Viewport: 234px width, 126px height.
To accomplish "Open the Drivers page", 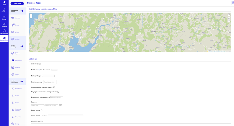I will pos(15,32).
